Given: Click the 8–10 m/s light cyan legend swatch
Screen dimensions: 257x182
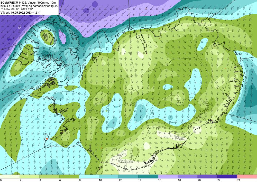Looking at the screenshot, I should click(89, 177).
